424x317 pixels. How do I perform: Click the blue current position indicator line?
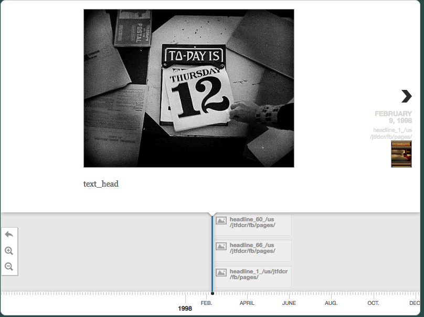tap(213, 254)
